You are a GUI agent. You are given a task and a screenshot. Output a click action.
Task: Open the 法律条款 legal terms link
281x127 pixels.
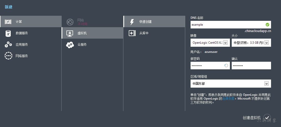tap(228, 99)
